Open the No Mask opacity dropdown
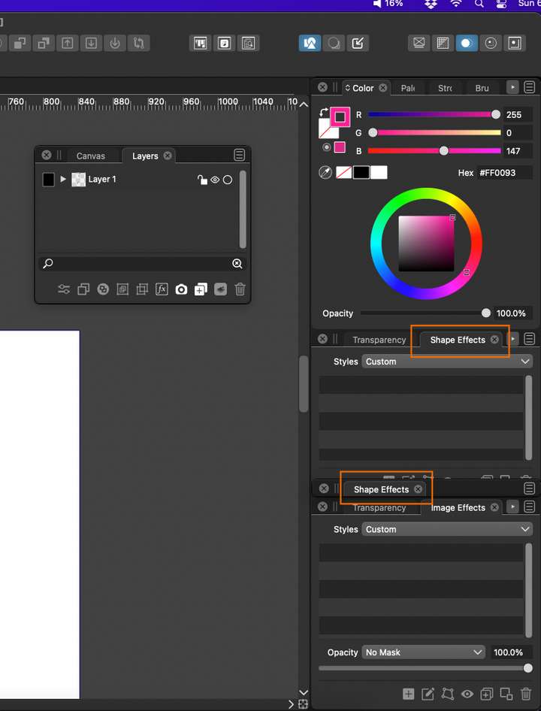 (x=423, y=652)
